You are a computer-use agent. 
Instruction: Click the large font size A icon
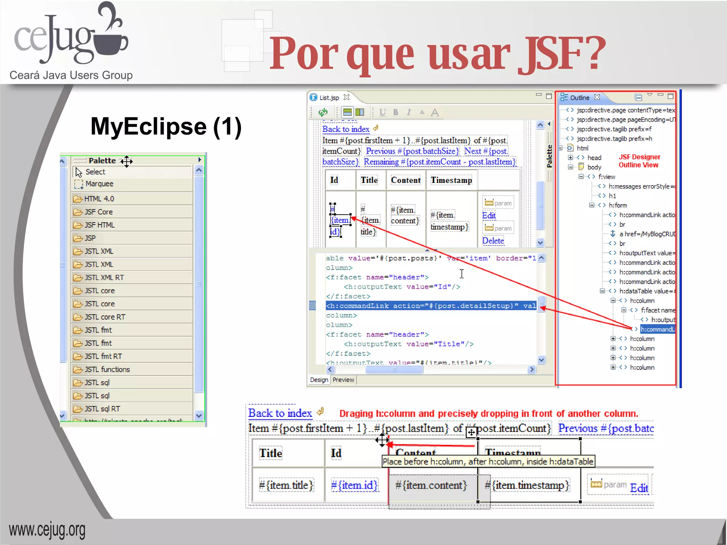point(435,112)
